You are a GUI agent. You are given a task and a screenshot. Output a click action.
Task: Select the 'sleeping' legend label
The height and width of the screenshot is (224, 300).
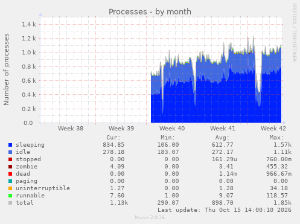[x=30, y=145]
